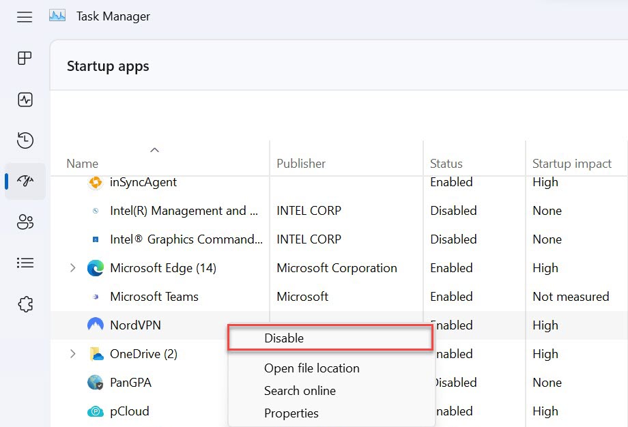Click Enabled status of Microsoft Teams
This screenshot has width=628, height=427.
[451, 297]
